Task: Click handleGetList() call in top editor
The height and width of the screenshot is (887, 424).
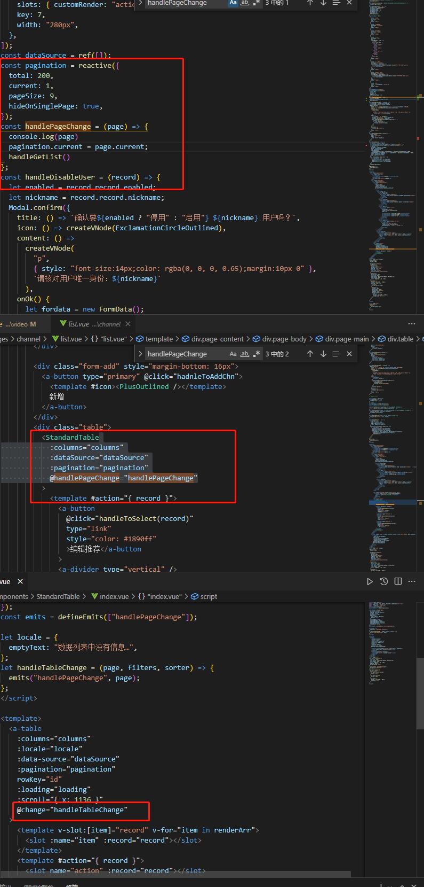Action: pos(39,157)
